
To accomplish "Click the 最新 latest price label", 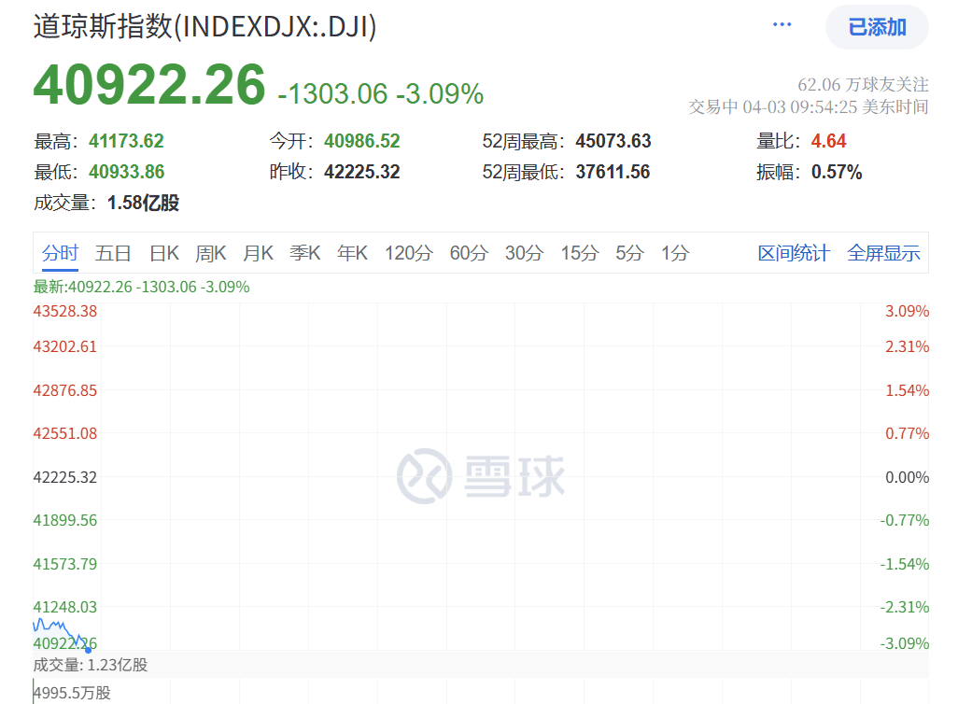I will point(45,287).
